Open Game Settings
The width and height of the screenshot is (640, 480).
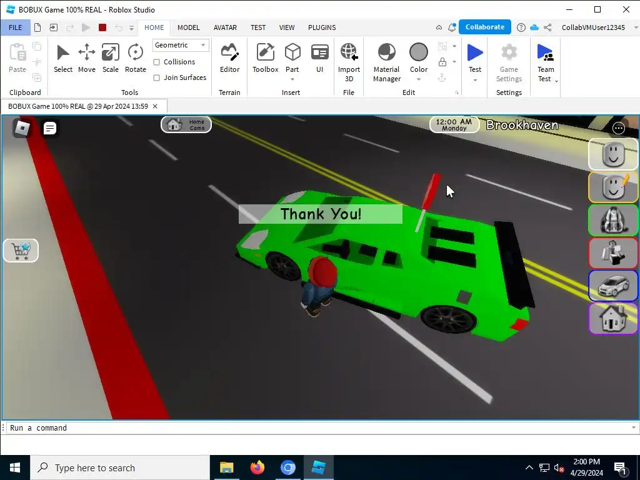coord(509,62)
